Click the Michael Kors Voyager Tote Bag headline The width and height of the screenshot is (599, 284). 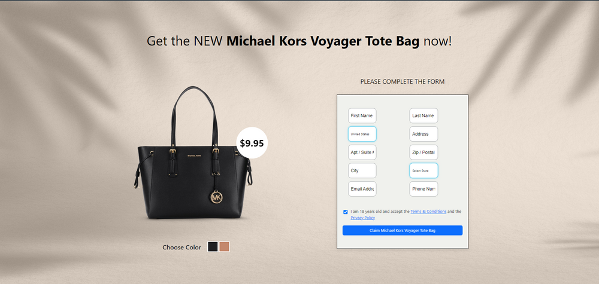click(x=323, y=41)
